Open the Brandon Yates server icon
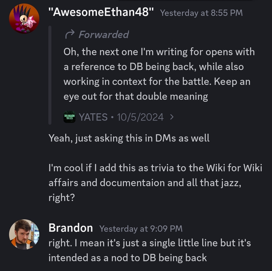 [70, 117]
